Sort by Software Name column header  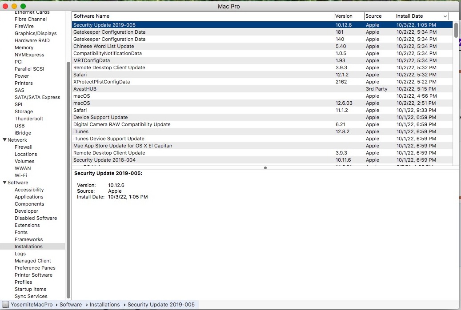pos(203,16)
